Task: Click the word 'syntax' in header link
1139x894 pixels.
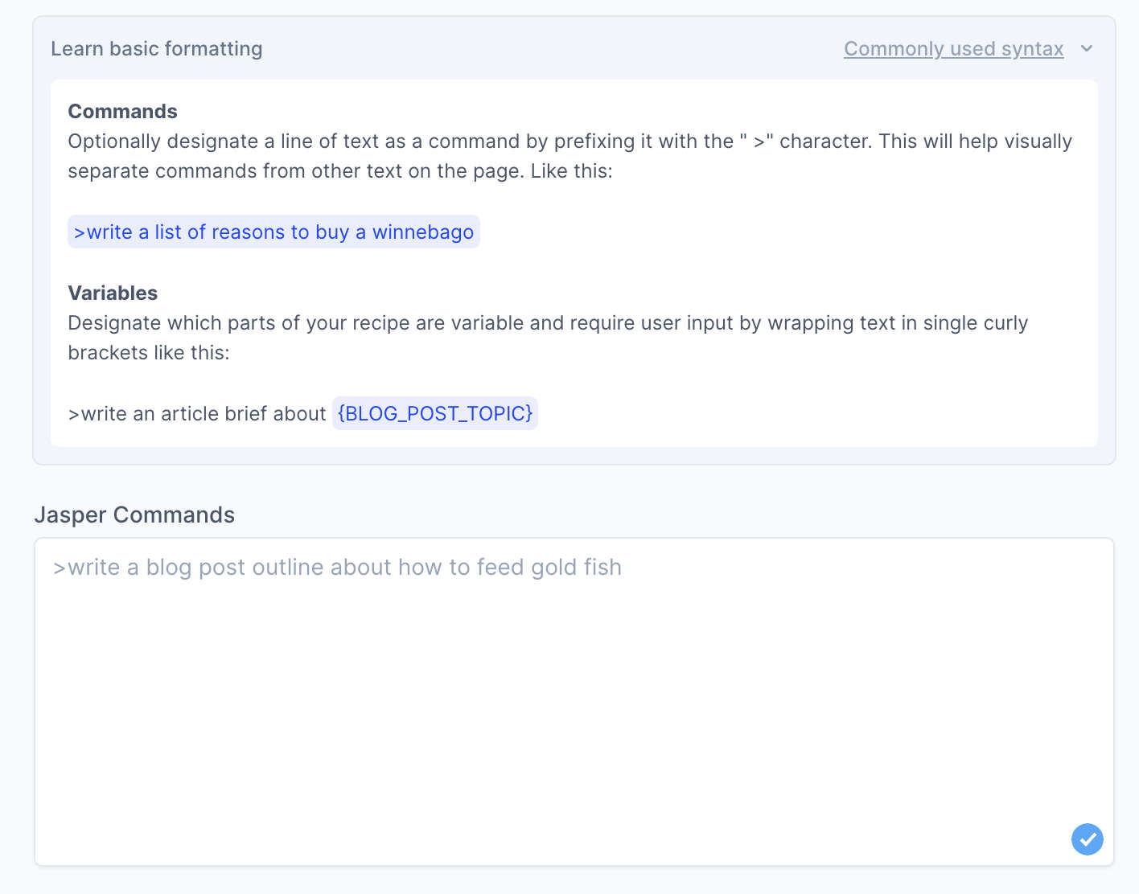Action: (1033, 49)
